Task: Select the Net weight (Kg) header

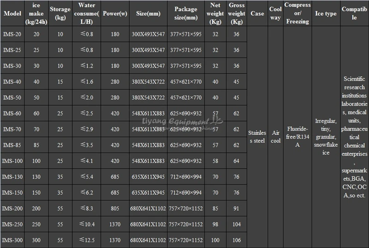Action: point(215,13)
